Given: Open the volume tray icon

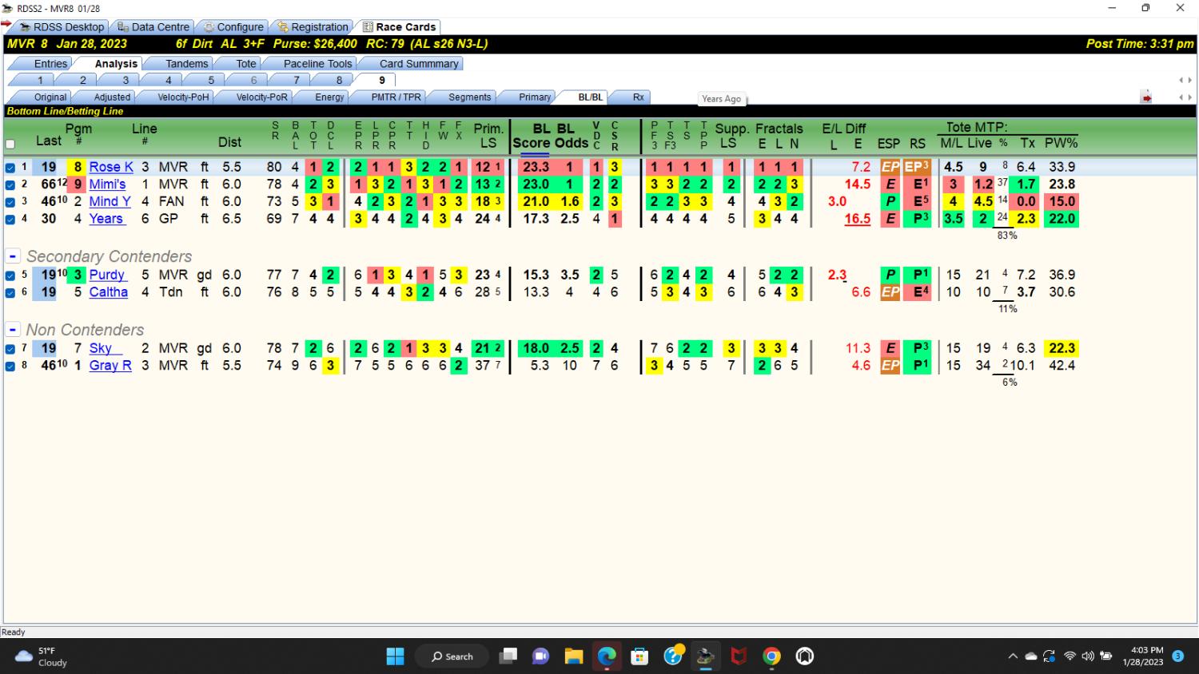Looking at the screenshot, I should (x=1087, y=656).
